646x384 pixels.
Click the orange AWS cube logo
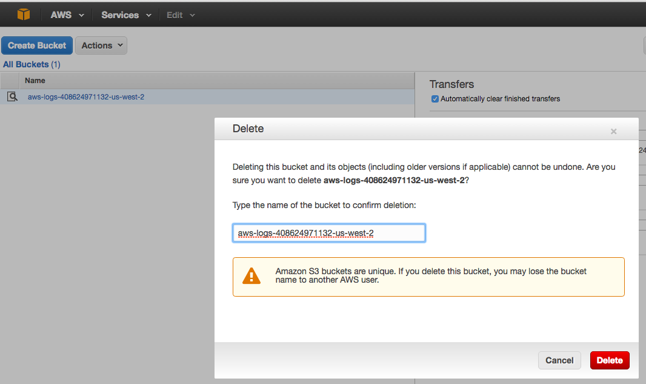coord(24,15)
